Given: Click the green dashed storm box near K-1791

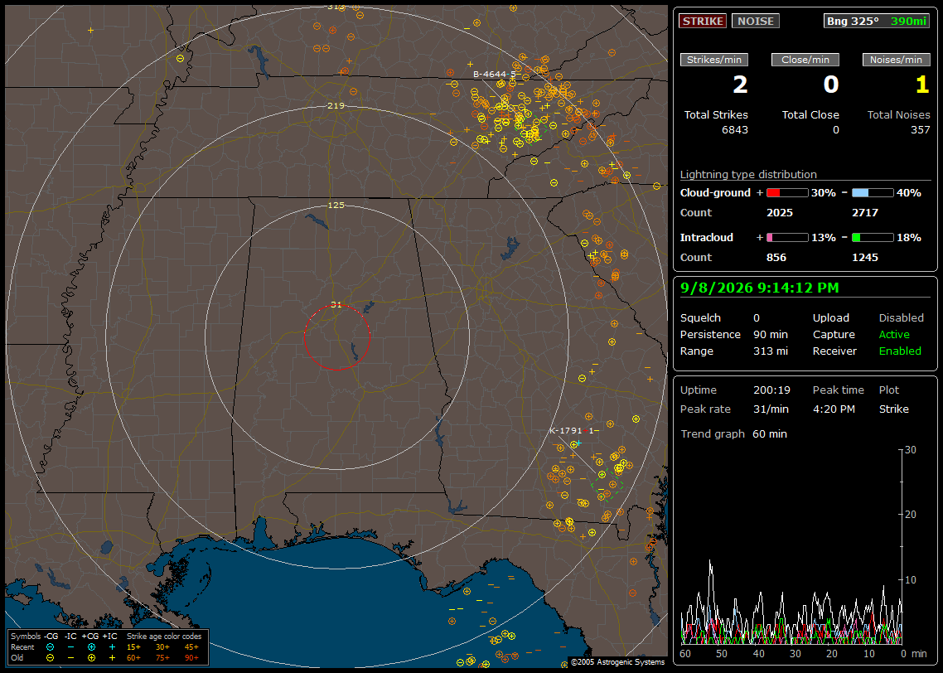Looking at the screenshot, I should (607, 485).
